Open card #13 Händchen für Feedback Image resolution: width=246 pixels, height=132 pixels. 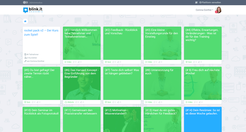coord(162,119)
